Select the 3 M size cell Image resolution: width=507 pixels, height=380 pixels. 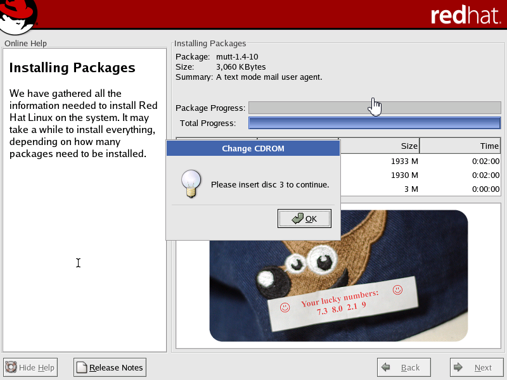click(x=411, y=189)
